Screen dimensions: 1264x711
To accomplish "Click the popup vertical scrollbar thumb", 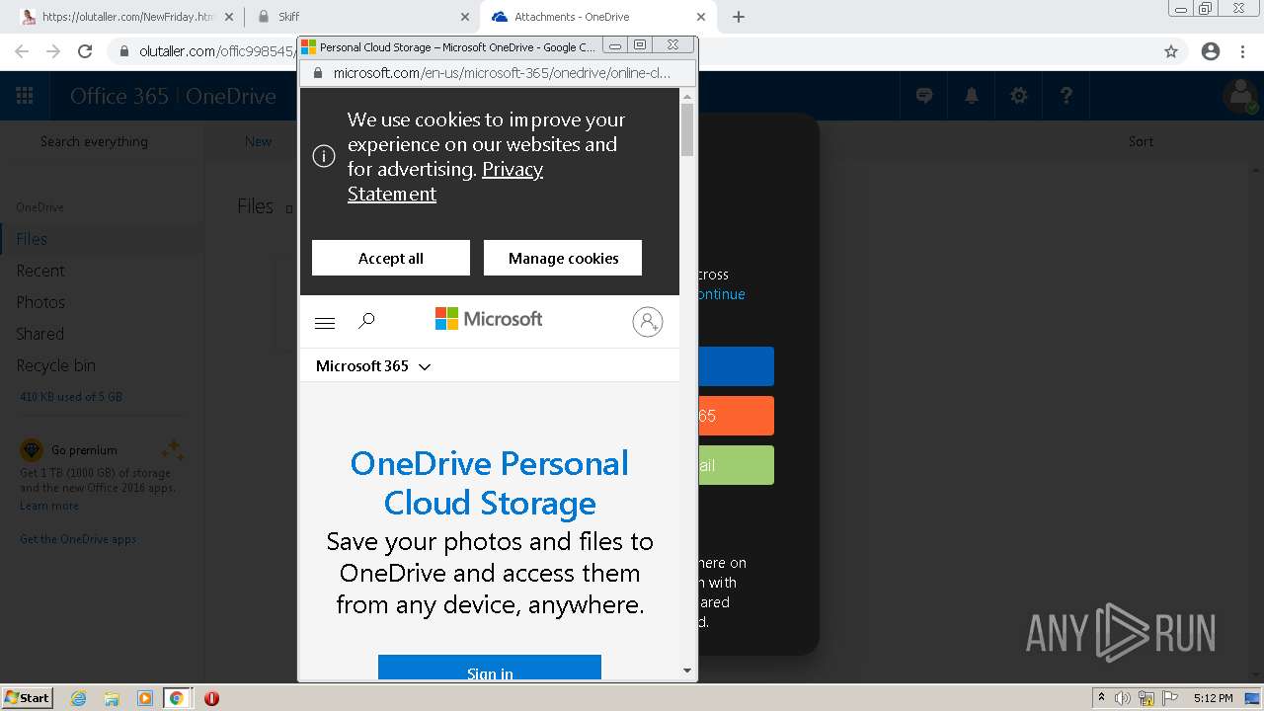I will (x=687, y=129).
